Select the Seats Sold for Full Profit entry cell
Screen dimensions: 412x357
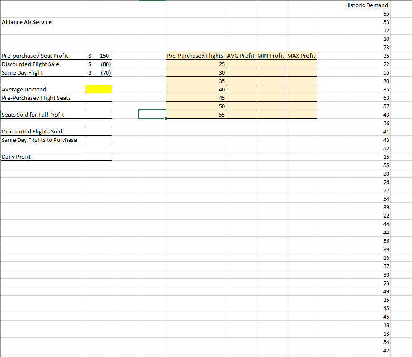coord(98,114)
